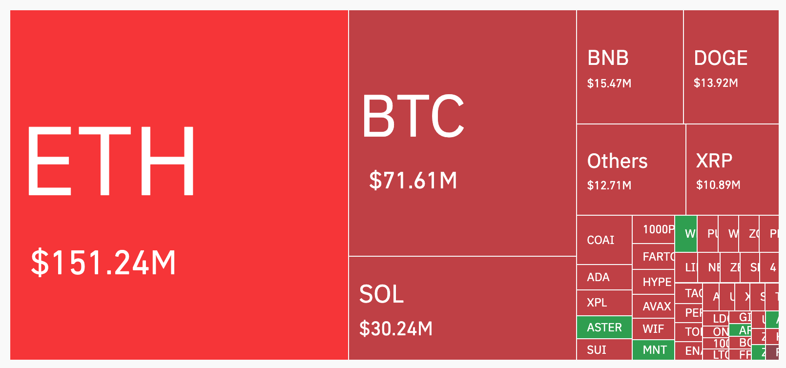This screenshot has height=368, width=786.
Task: Select the DOGE $13.92M tile
Action: coord(731,67)
